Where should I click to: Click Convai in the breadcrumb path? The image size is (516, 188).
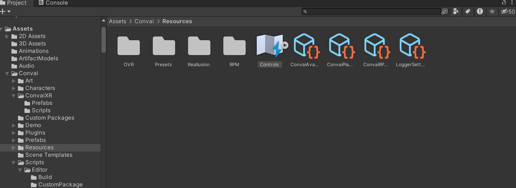[x=144, y=21]
